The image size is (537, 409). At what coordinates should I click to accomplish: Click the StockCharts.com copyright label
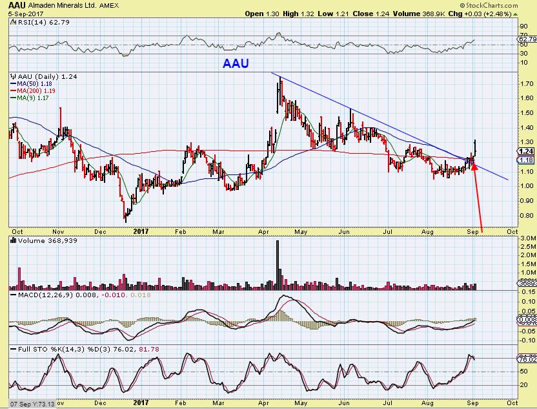(x=489, y=5)
